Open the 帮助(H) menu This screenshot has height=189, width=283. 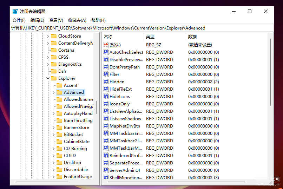tap(98, 20)
